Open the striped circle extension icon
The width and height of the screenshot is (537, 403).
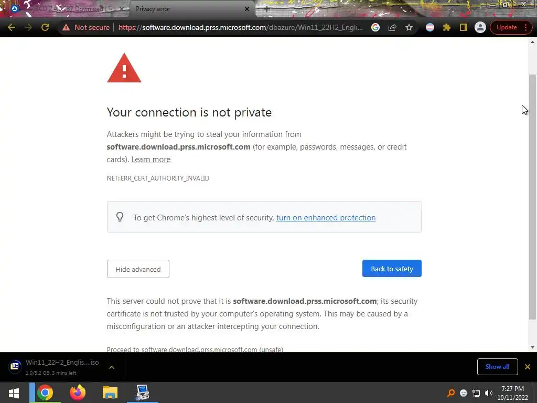point(430,27)
